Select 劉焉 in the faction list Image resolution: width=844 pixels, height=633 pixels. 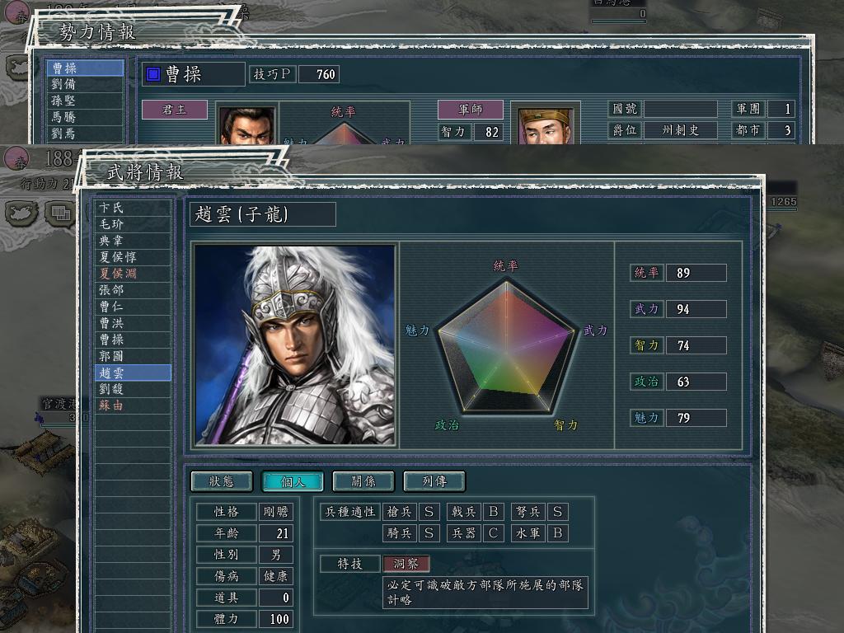pos(85,133)
